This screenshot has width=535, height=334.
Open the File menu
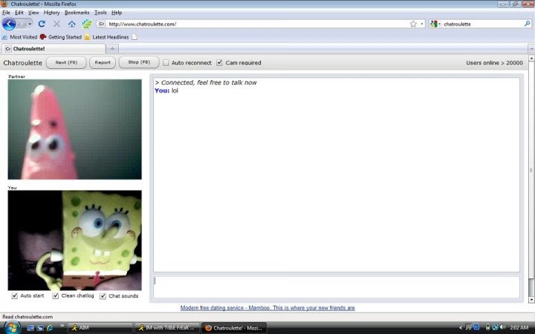[x=6, y=13]
